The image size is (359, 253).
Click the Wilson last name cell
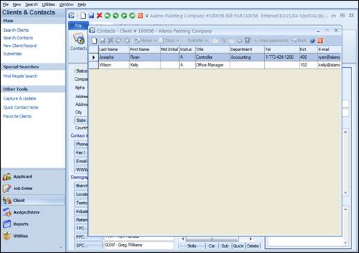tap(114, 65)
